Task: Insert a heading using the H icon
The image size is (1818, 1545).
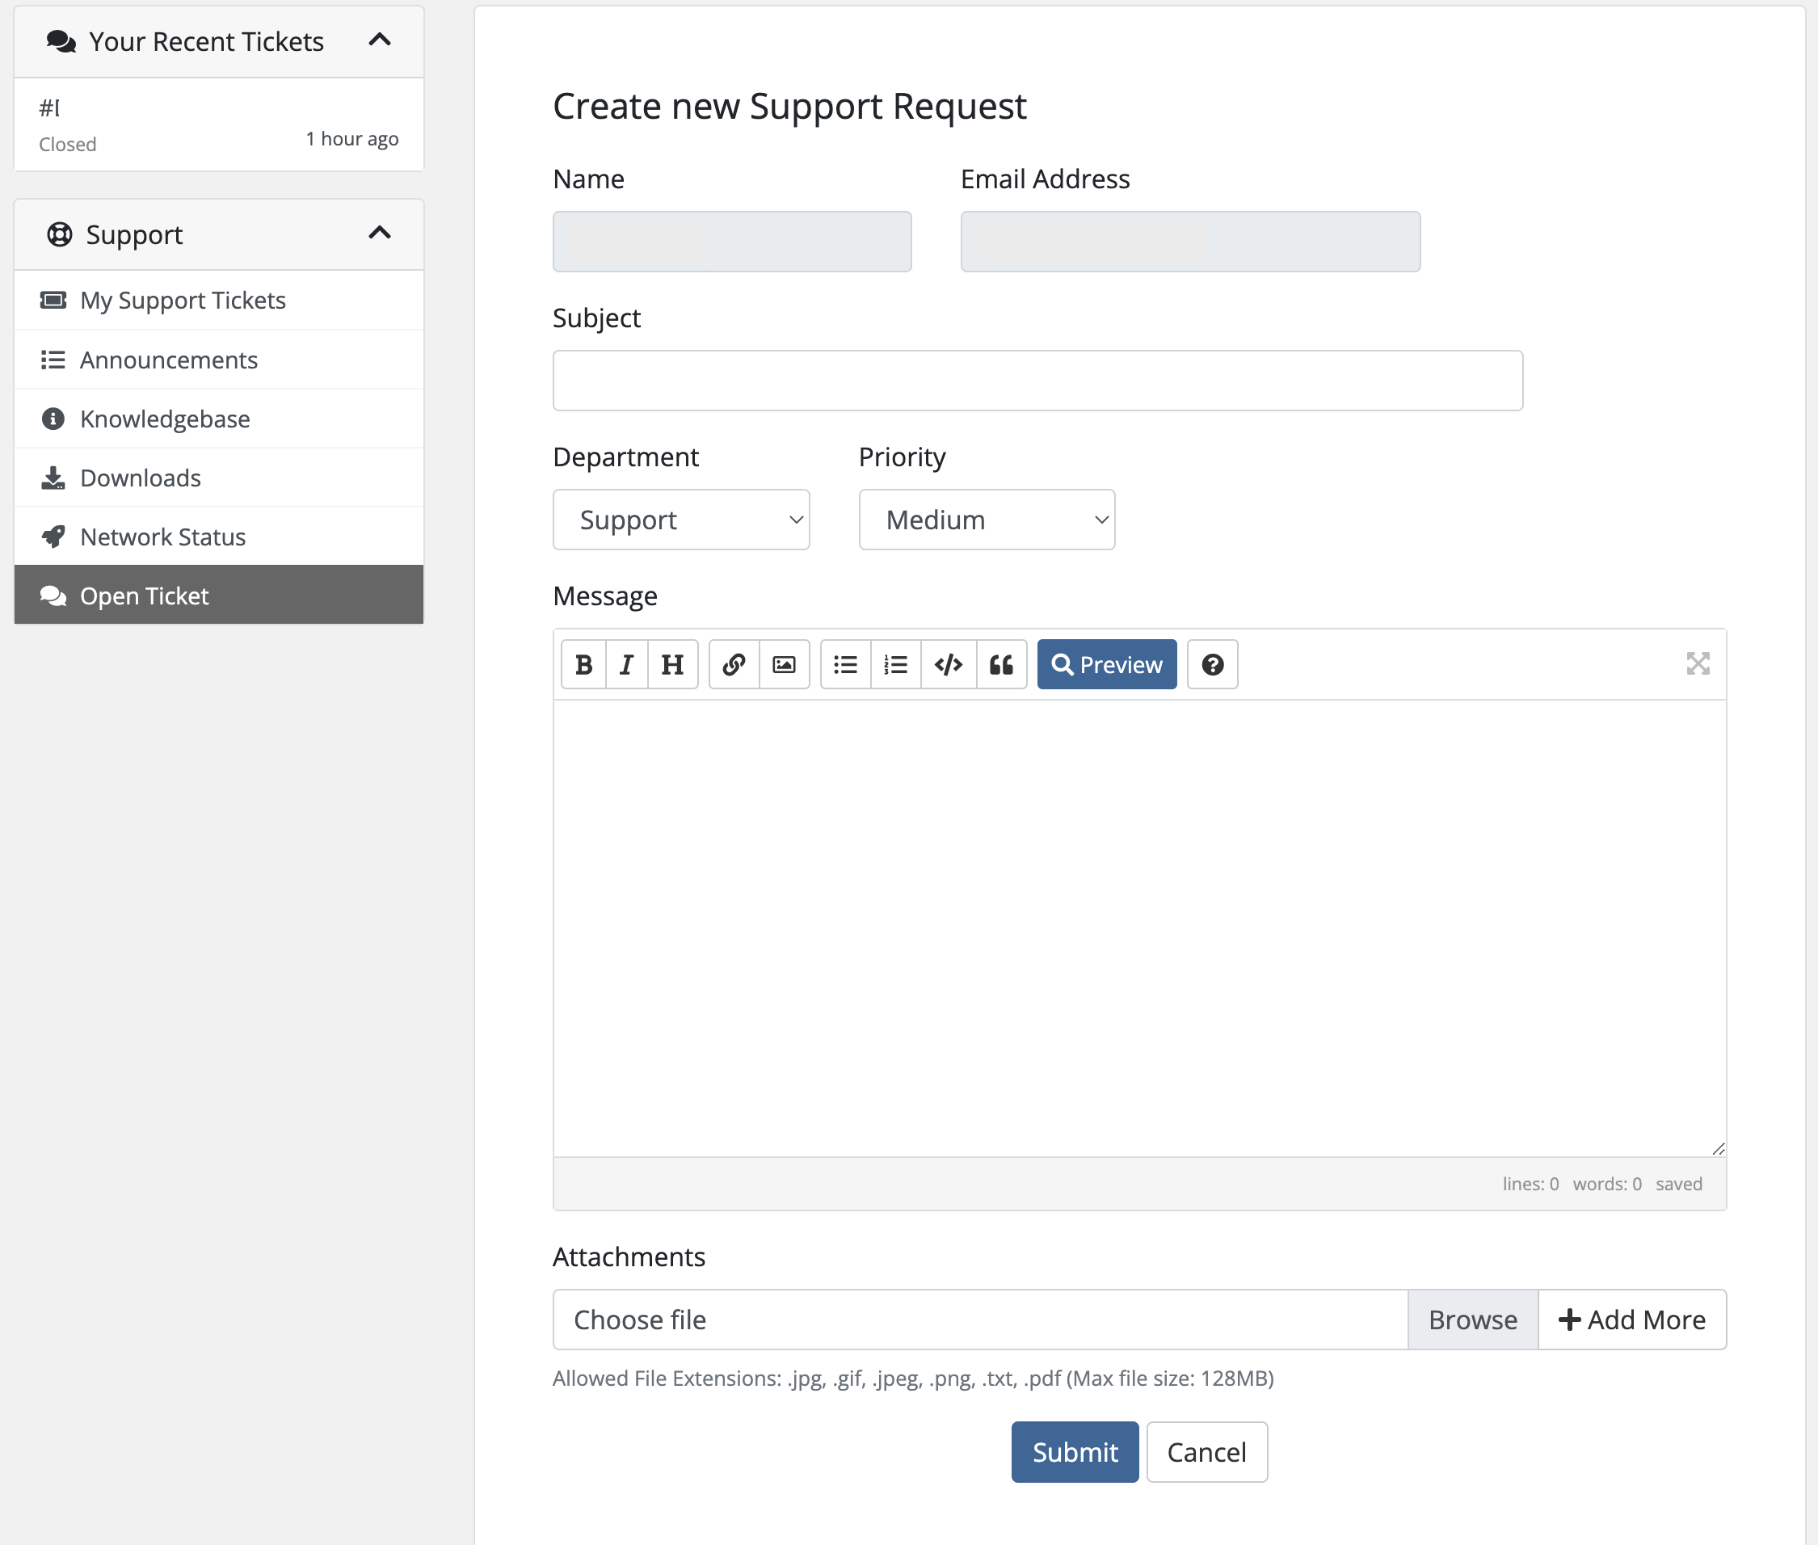Action: pos(672,665)
